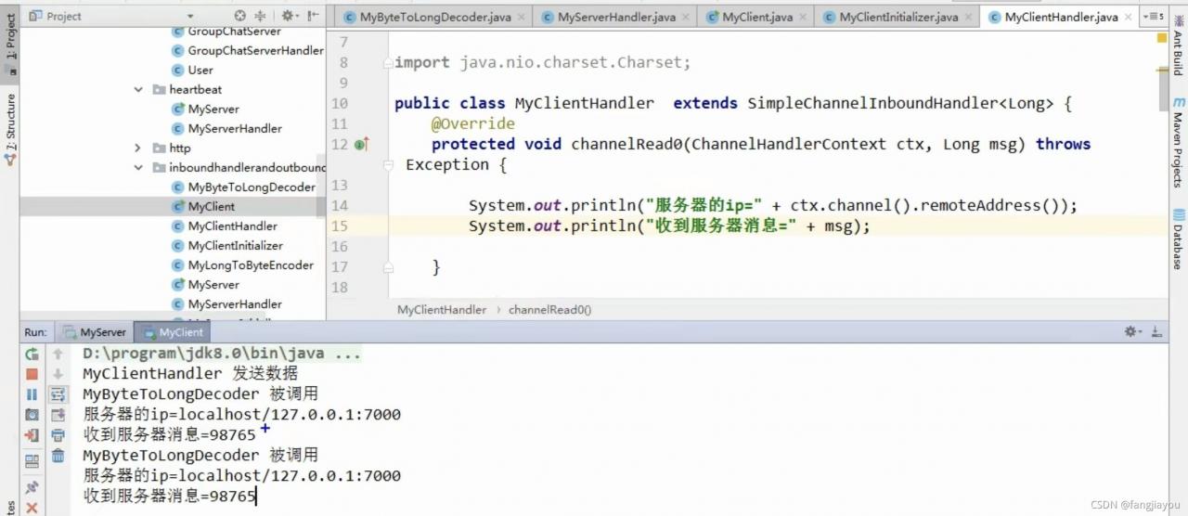Restore layout in the Run toolbar

pyautogui.click(x=32, y=460)
